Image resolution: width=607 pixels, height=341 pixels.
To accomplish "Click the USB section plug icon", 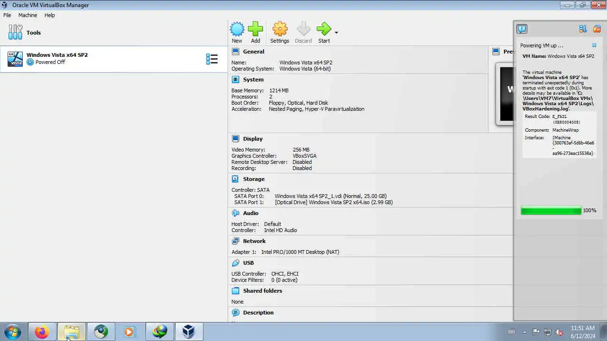I will pyautogui.click(x=236, y=263).
